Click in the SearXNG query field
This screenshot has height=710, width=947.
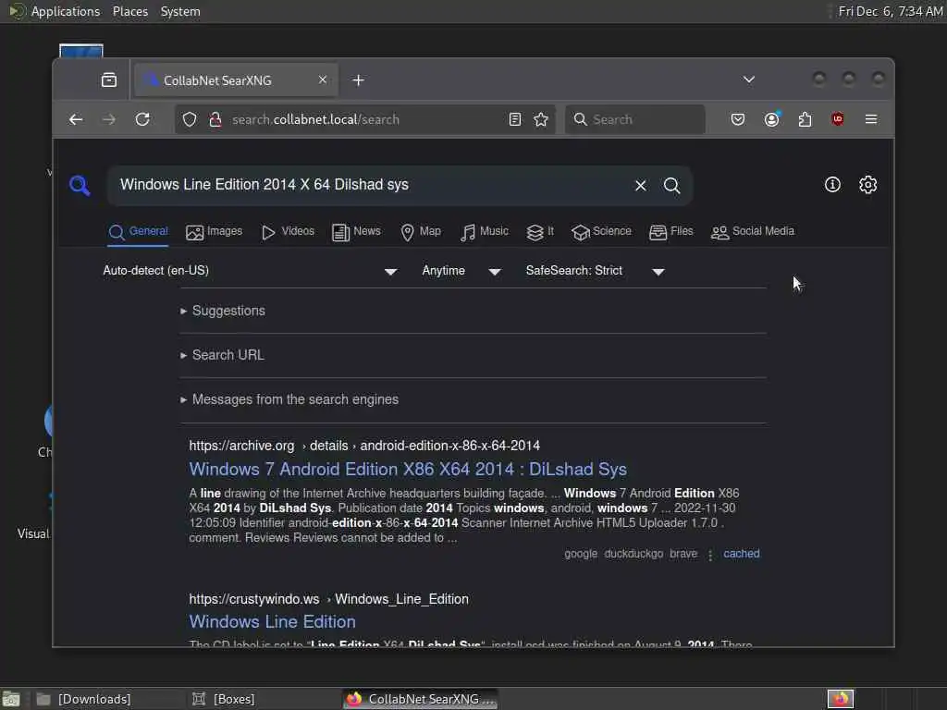coord(372,185)
